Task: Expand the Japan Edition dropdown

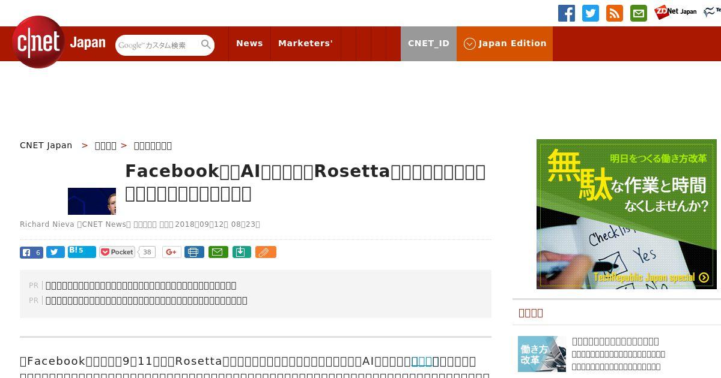Action: 505,43
